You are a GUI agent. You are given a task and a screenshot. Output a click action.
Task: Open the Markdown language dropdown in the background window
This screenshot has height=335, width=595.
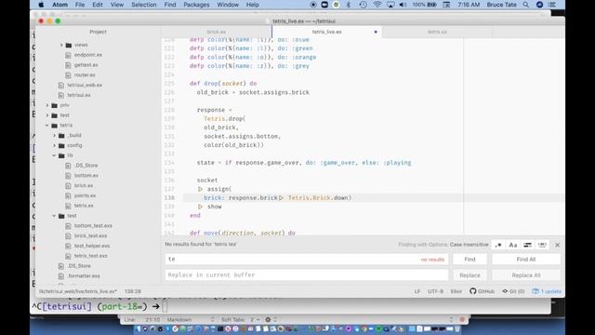(x=191, y=320)
